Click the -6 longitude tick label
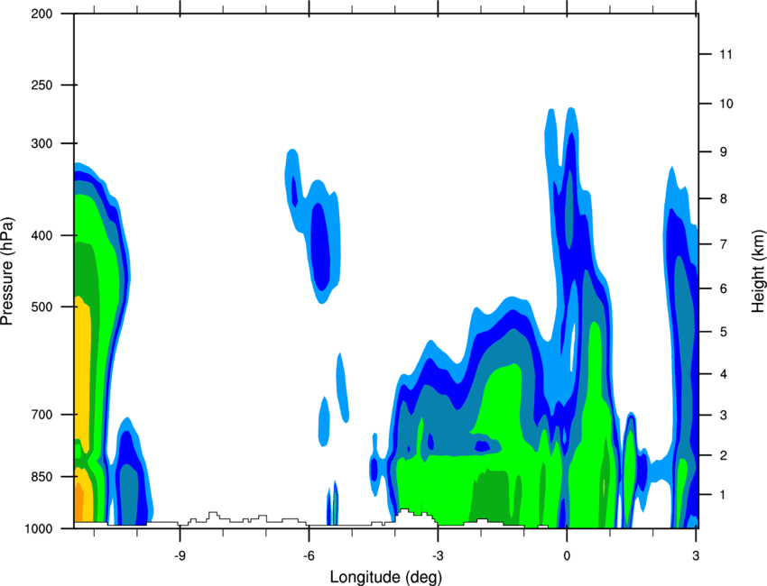Image resolution: width=767 pixels, height=586 pixels. pyautogui.click(x=309, y=555)
